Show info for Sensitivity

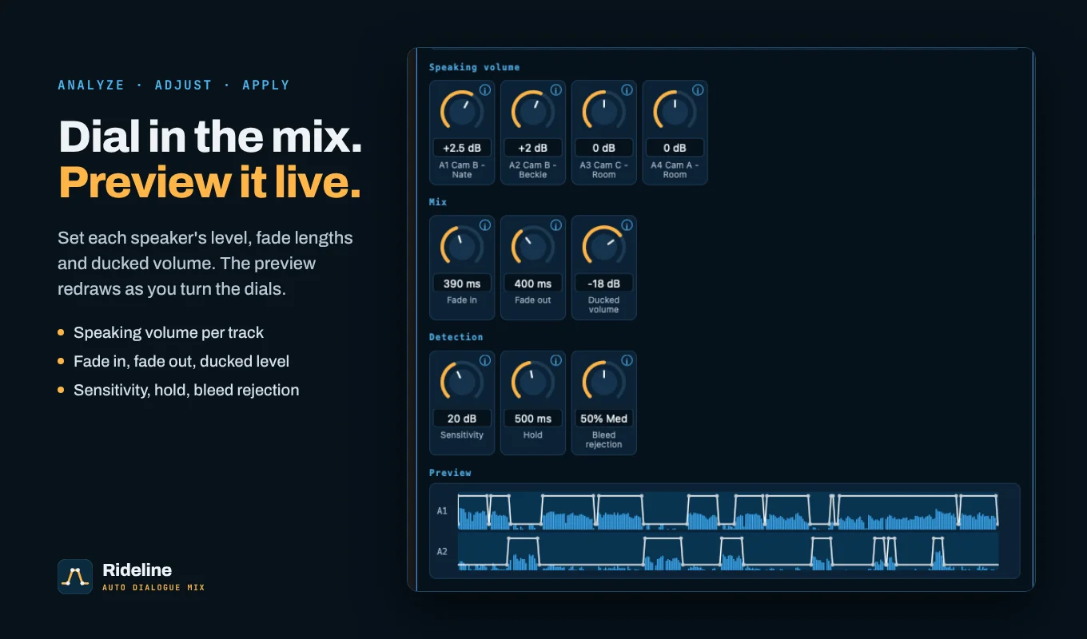click(484, 361)
